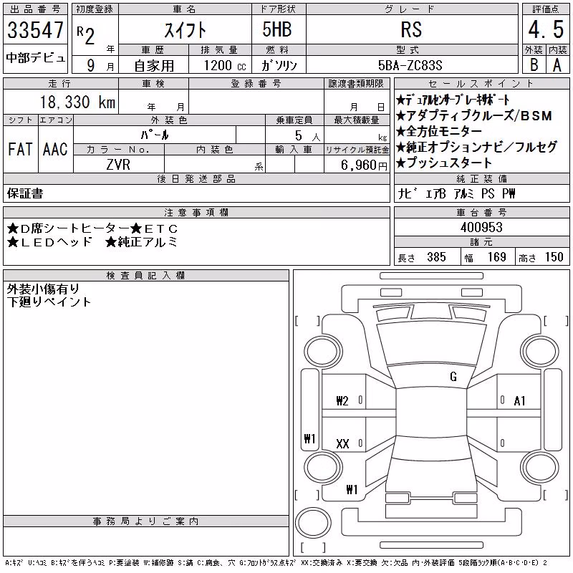Viewport: 573px width, 573px height.
Task: Click mileage 18,330 km
Action: 77,102
